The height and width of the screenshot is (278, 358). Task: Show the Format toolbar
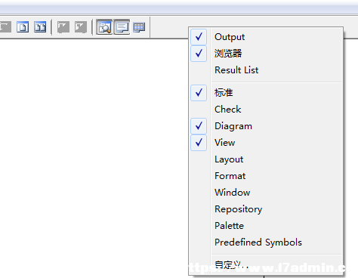click(x=266, y=176)
